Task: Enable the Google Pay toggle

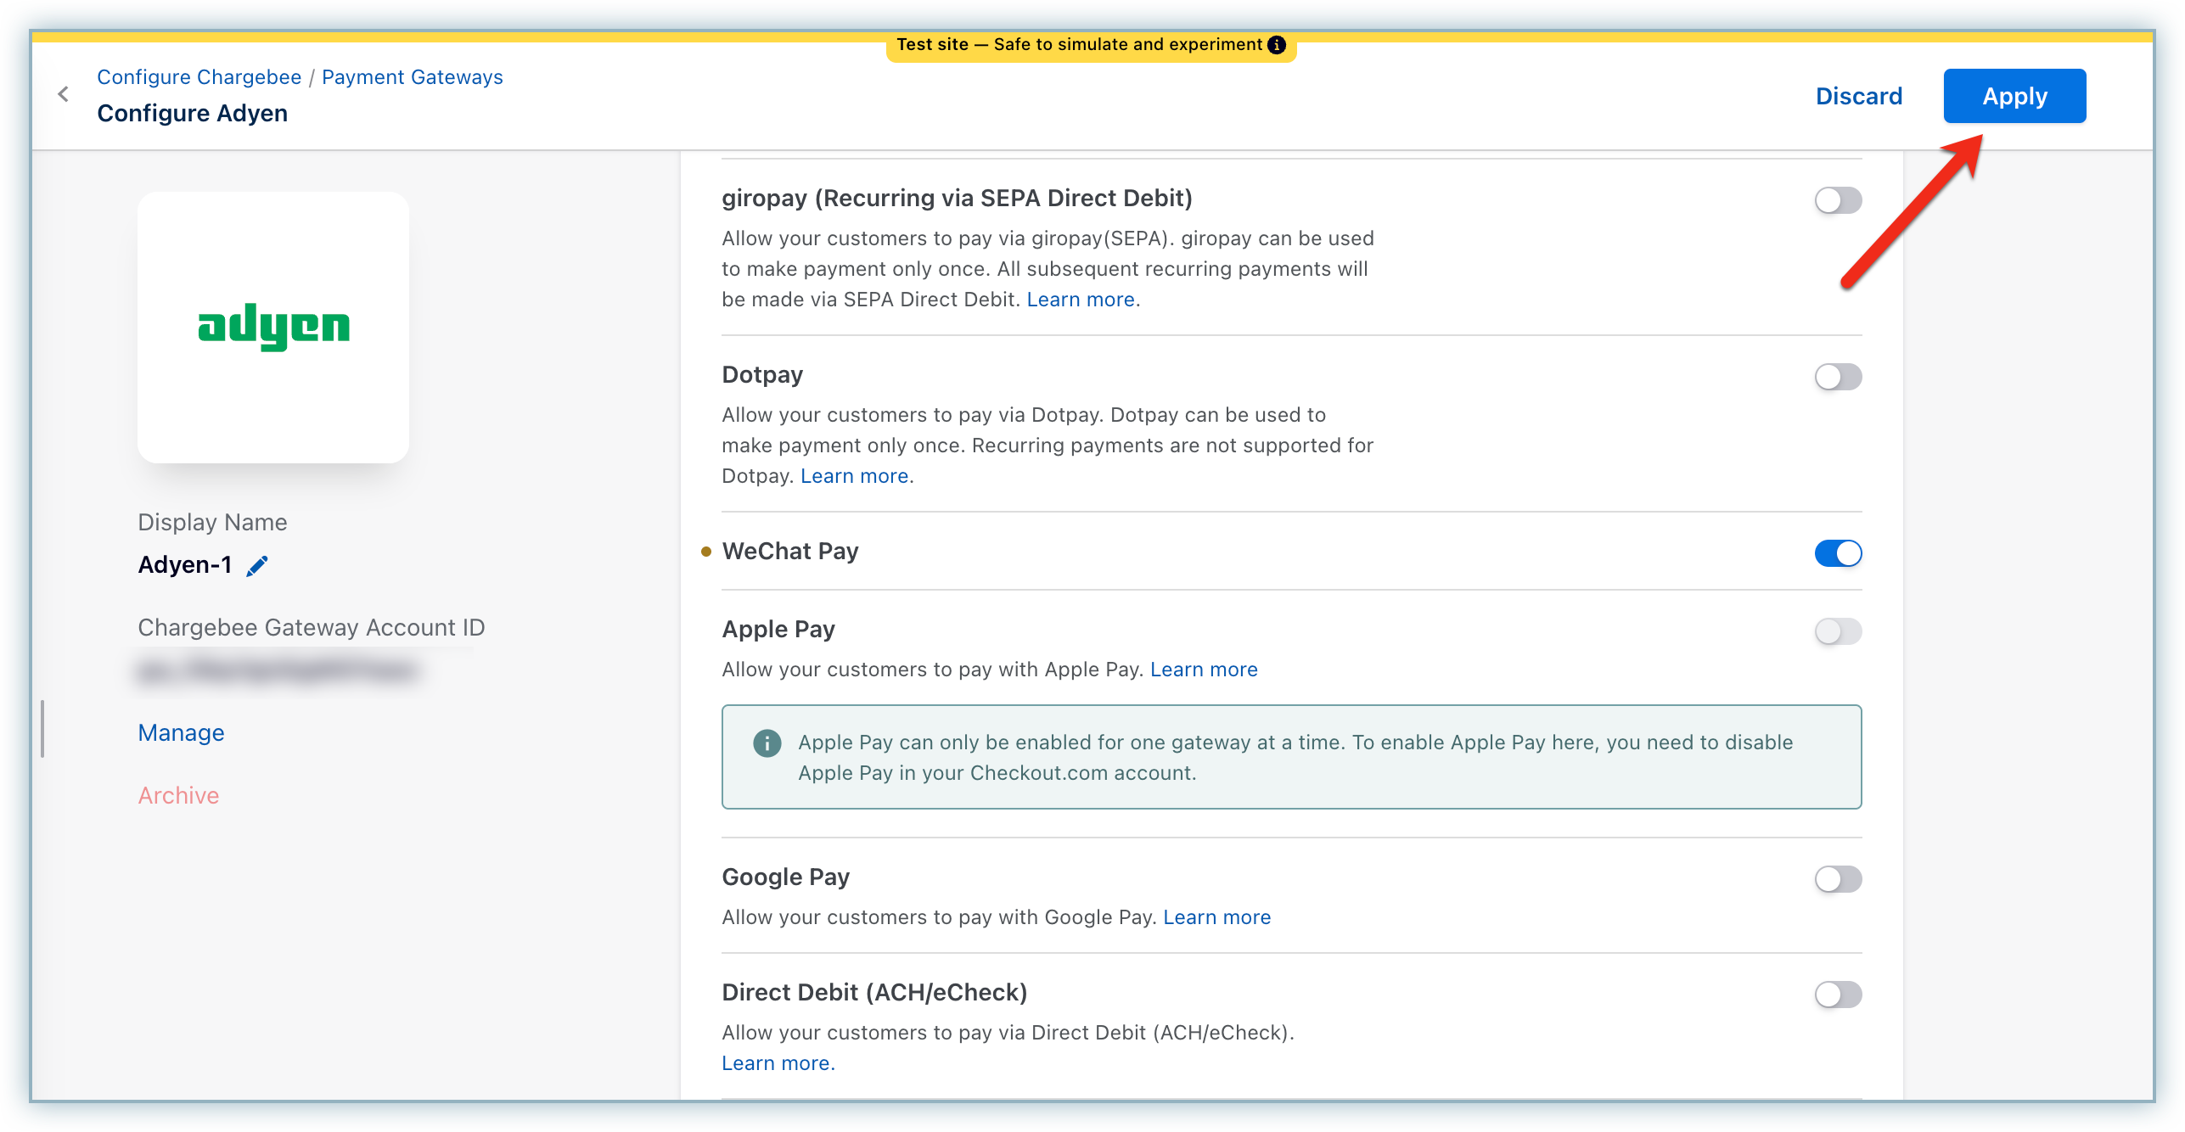Action: pyautogui.click(x=1838, y=879)
